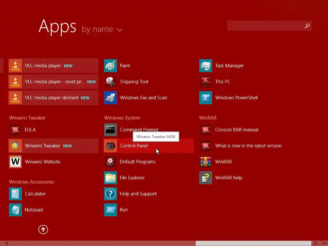The height and width of the screenshot is (246, 328).
Task: Click the 'Task Manager' label
Action: [x=229, y=66]
